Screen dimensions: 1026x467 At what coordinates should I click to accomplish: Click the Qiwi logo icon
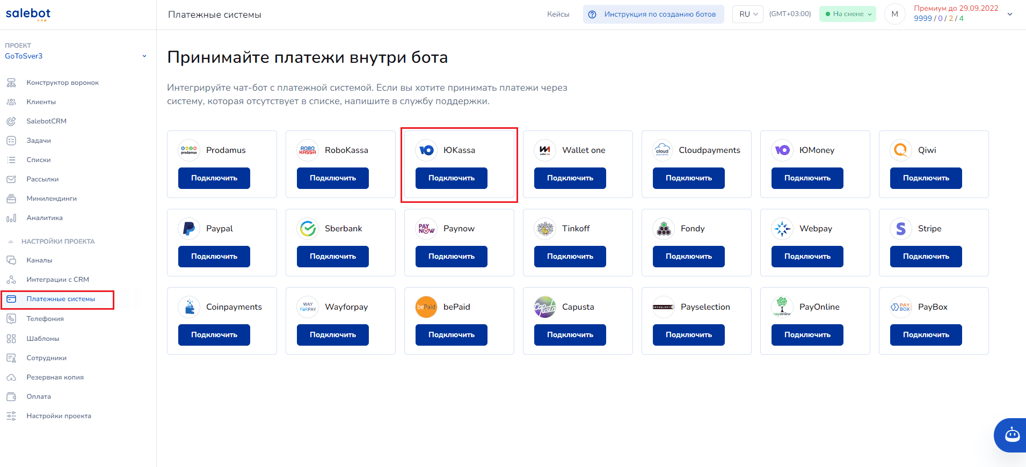point(900,150)
